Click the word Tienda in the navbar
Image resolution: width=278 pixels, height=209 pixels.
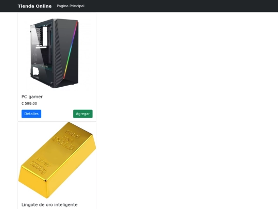pos(26,6)
